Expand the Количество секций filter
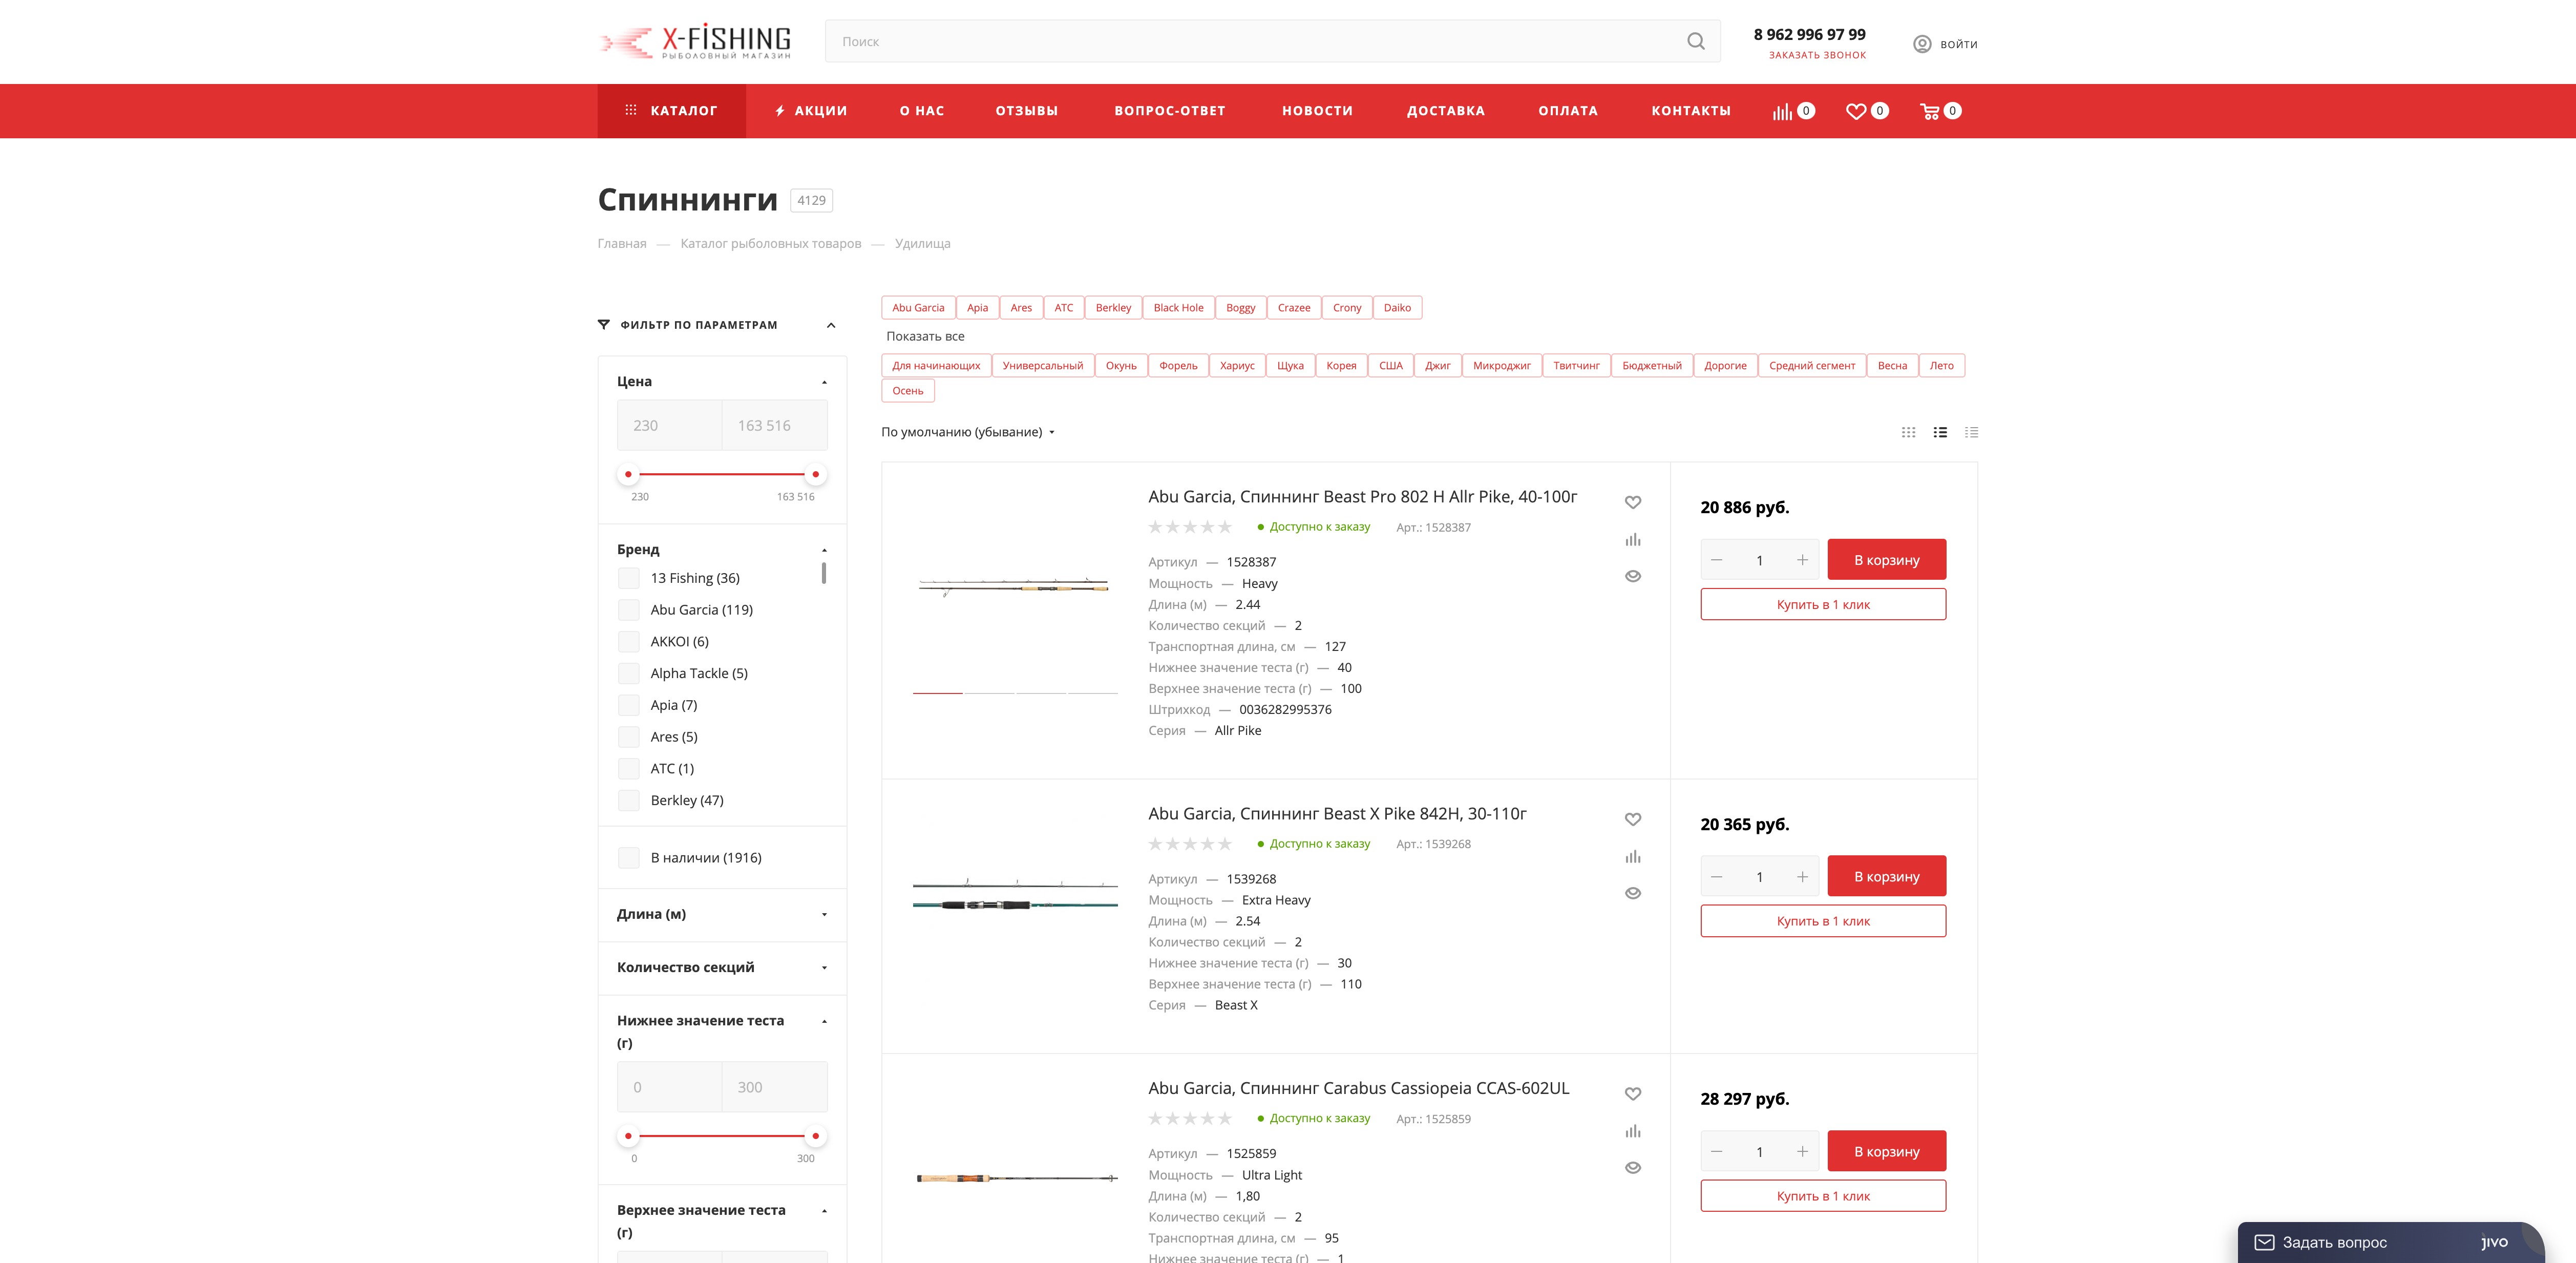 824,968
